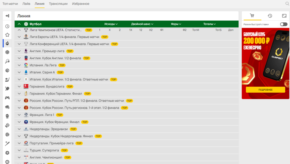The image size is (290, 164).
Task: Open the bet slip cart tab
Action: click(x=252, y=16)
